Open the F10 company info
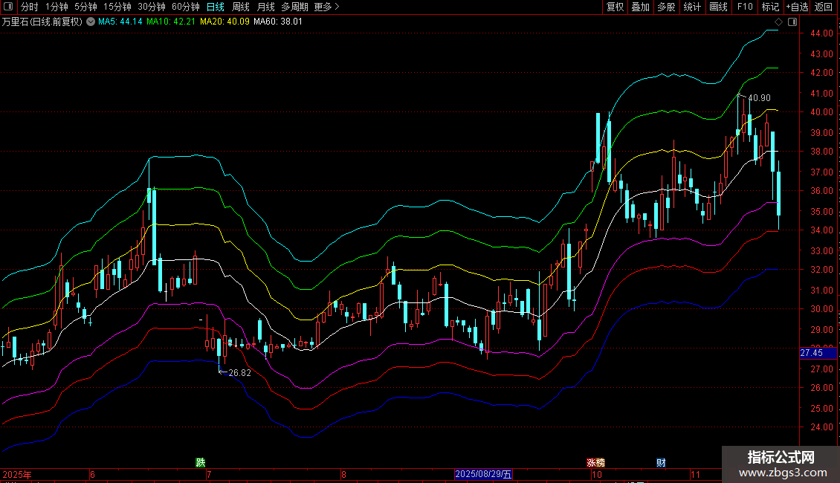This screenshot has width=840, height=483. [x=745, y=7]
